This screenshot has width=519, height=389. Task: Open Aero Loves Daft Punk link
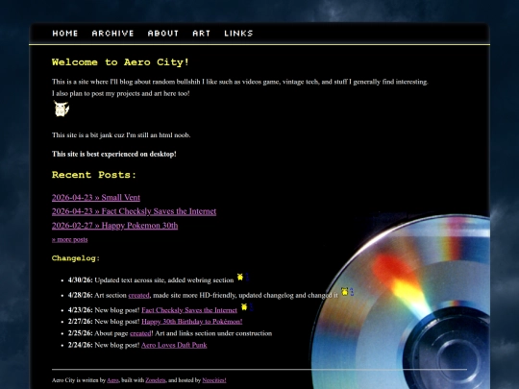[x=174, y=345]
